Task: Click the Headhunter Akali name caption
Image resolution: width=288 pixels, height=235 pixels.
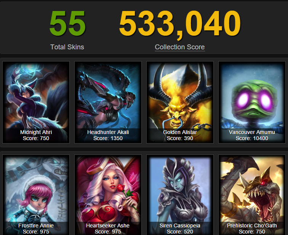Action: click(x=108, y=132)
